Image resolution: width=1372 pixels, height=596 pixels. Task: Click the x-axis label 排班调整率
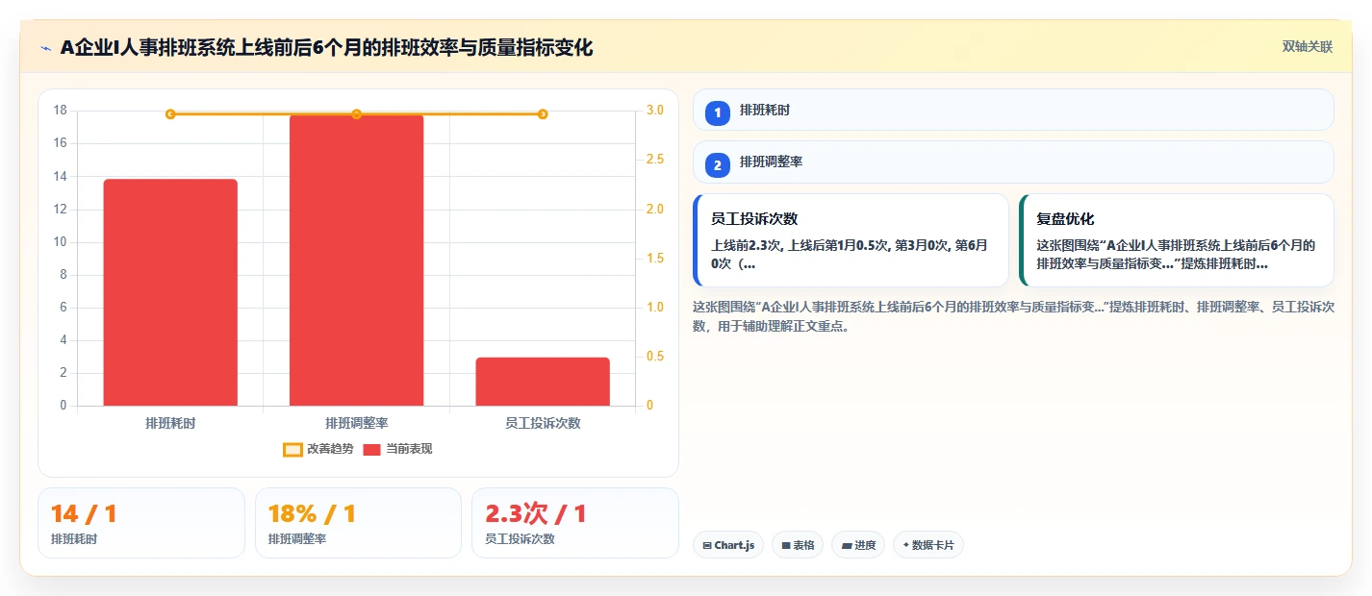click(356, 423)
